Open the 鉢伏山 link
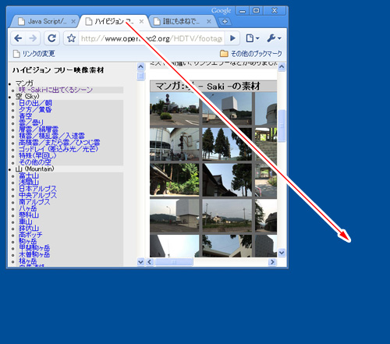 [x=29, y=229]
